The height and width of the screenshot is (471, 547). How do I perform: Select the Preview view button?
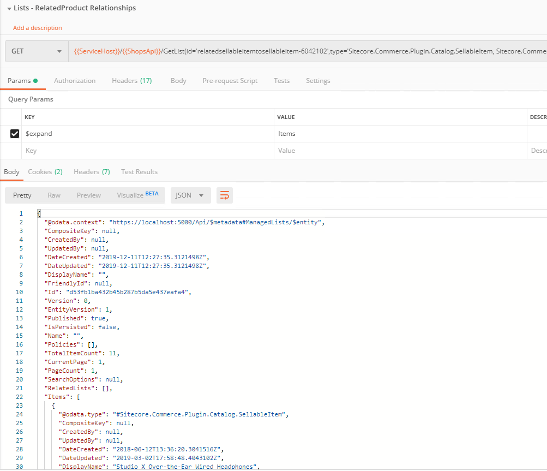tap(88, 195)
